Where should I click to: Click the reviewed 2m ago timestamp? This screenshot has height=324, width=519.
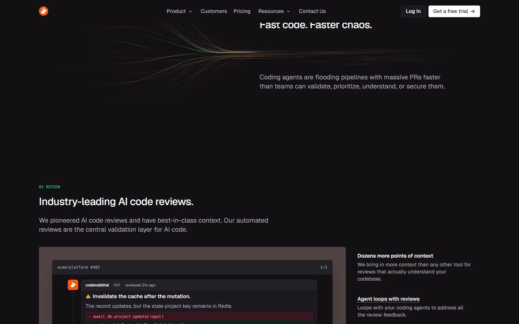140,285
